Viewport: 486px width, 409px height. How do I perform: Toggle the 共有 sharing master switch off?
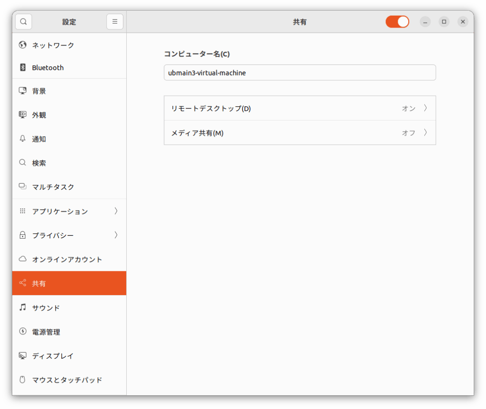click(397, 22)
